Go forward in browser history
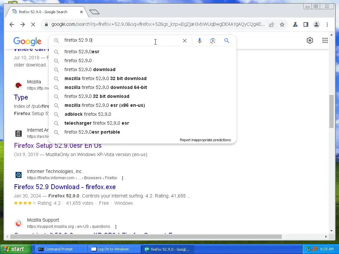Screen dimensions: 339x254 (x=23, y=24)
